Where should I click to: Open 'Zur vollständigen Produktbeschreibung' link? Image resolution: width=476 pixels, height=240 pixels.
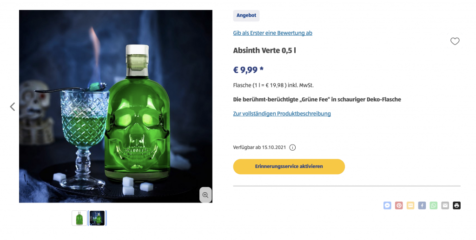(282, 114)
